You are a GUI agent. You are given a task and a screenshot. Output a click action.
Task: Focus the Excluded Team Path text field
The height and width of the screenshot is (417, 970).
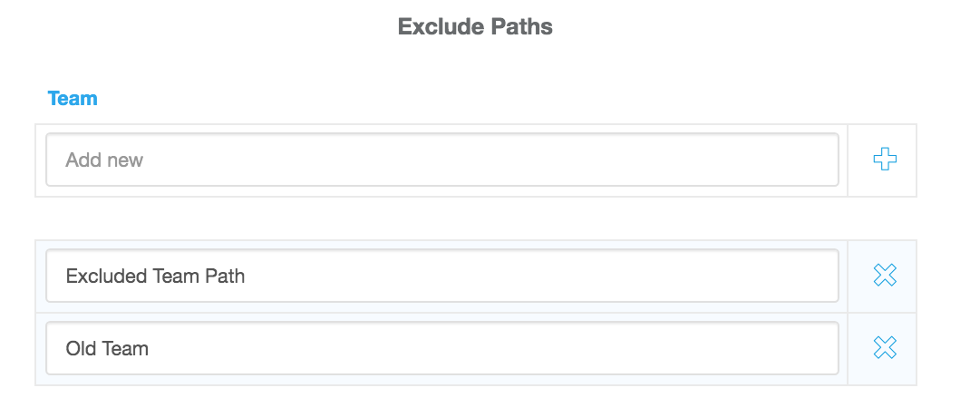point(441,276)
